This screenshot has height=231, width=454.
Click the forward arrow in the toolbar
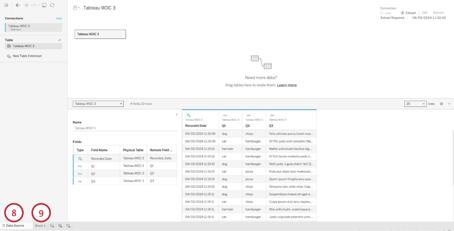[26, 5]
